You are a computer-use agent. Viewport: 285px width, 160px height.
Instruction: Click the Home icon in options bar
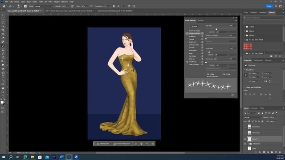4,6
